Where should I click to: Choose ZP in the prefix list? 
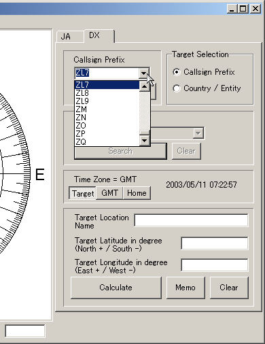point(107,134)
